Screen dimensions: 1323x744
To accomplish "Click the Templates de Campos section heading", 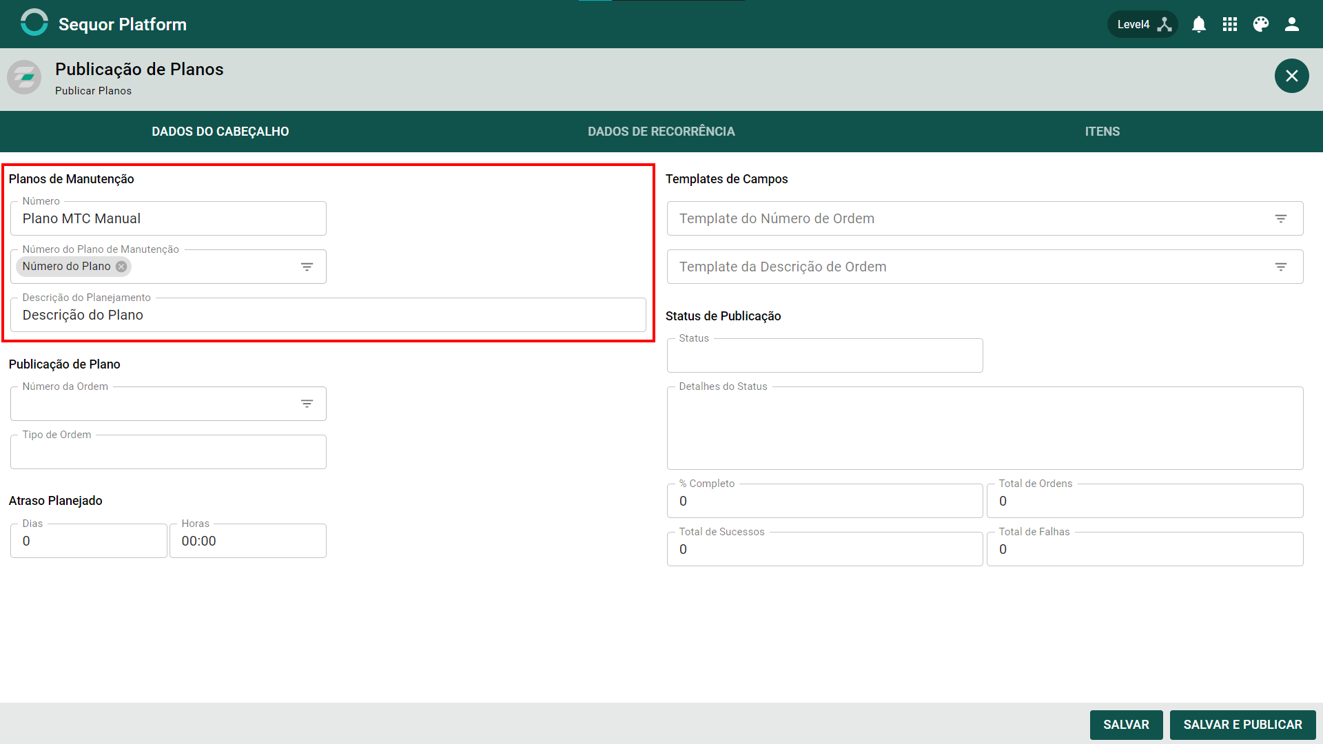I will point(726,179).
